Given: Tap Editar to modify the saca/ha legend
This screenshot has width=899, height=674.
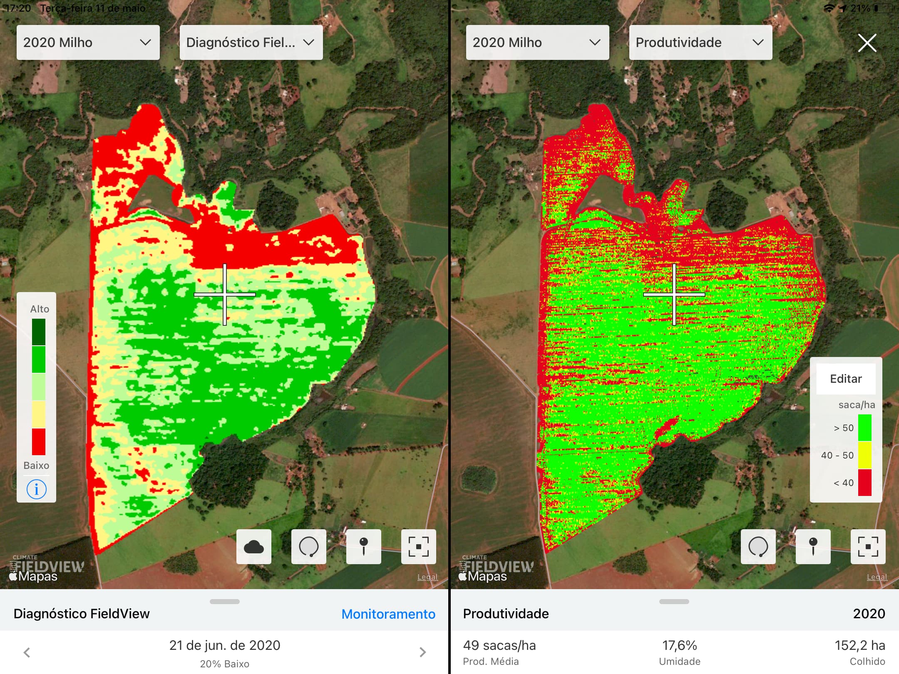Looking at the screenshot, I should coord(846,379).
